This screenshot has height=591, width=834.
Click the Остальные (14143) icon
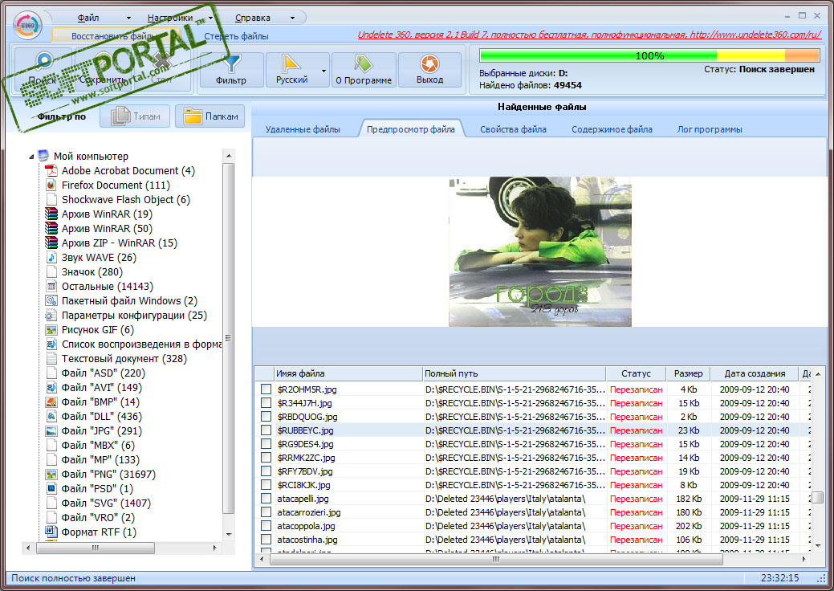(51, 286)
